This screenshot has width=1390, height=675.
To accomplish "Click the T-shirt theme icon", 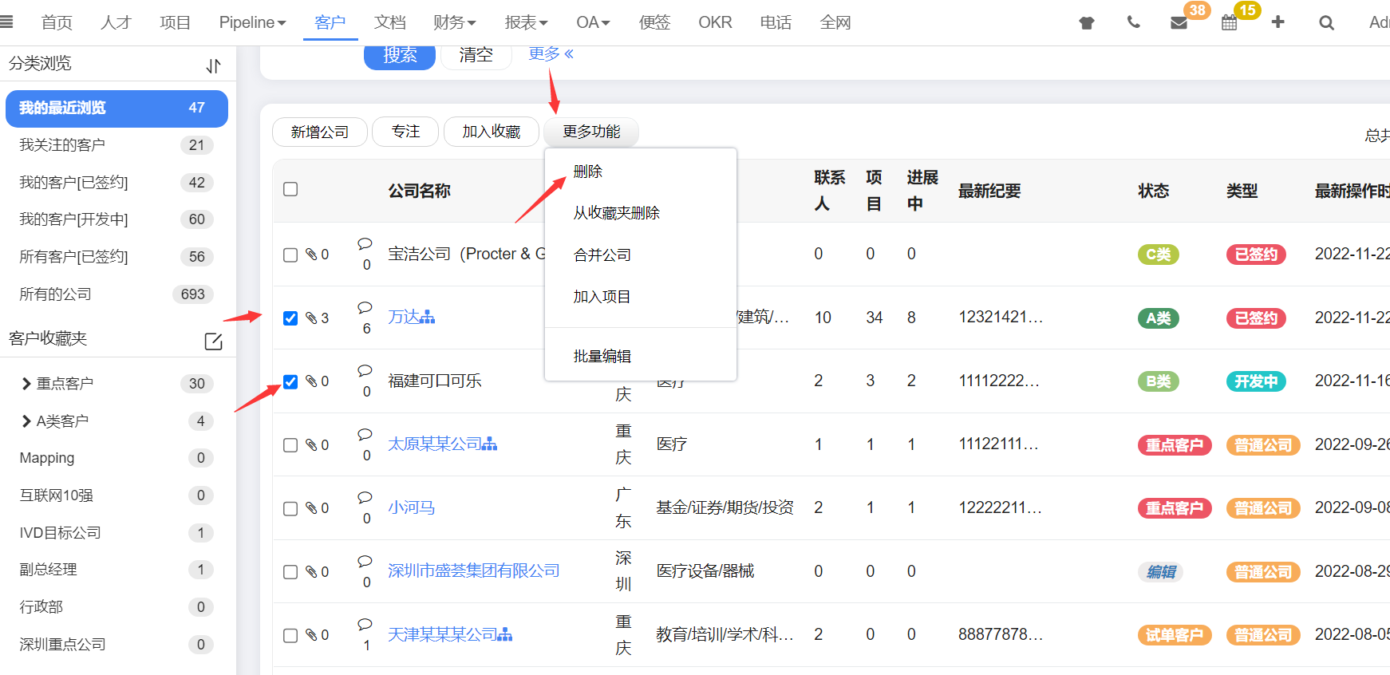I will point(1087,23).
